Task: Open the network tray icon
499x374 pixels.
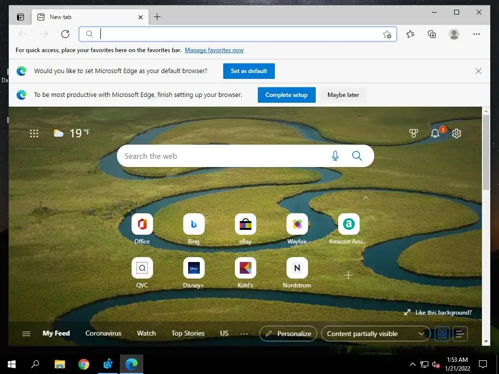Action: tap(424, 364)
